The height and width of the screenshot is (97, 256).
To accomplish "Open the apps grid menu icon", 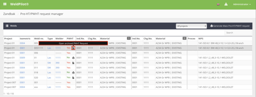I will [x=5, y=4].
